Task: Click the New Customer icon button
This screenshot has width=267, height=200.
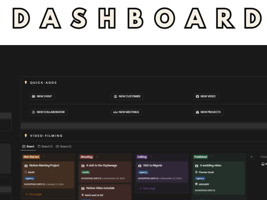Action: (115, 96)
